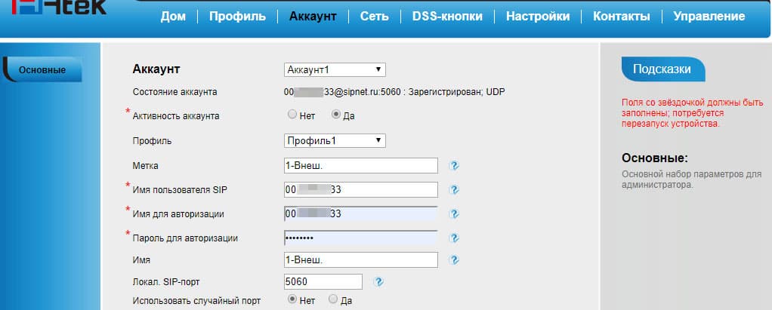Open the Профиль menu
772x310 pixels.
tap(237, 16)
